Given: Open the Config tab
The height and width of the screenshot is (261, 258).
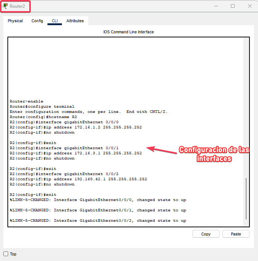Looking at the screenshot, I should 37,21.
